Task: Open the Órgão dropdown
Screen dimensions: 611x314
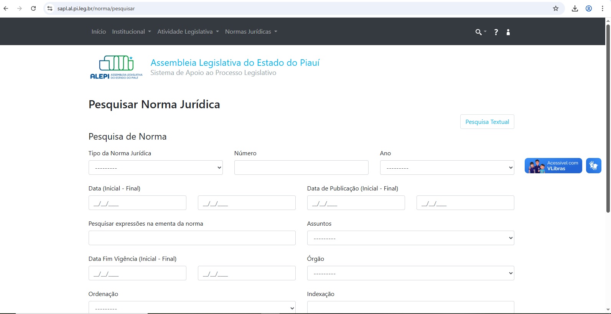Action: pyautogui.click(x=410, y=273)
